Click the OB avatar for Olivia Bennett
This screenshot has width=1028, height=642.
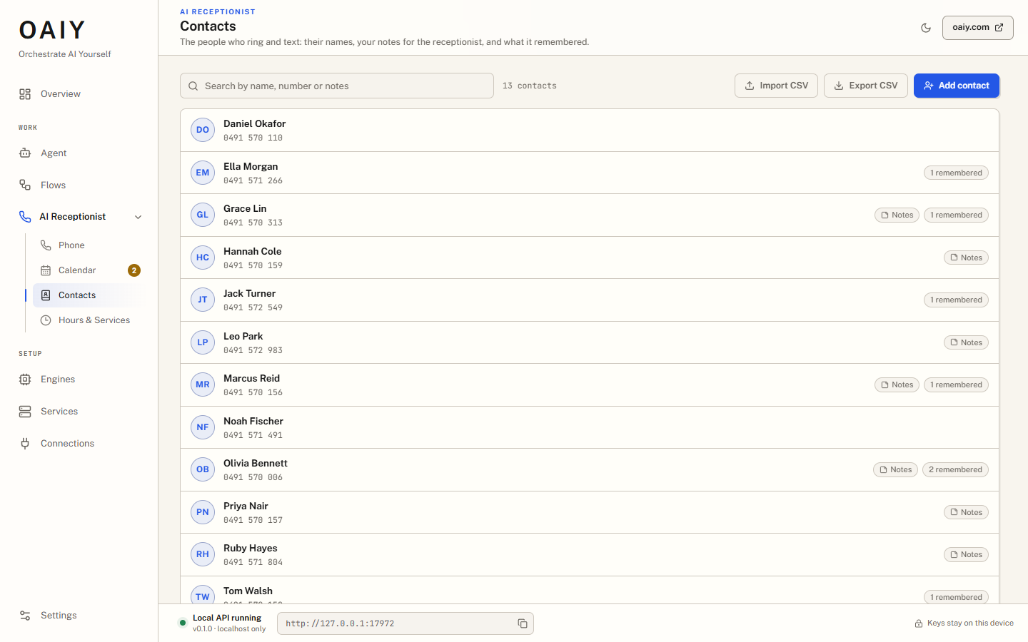[x=203, y=469]
